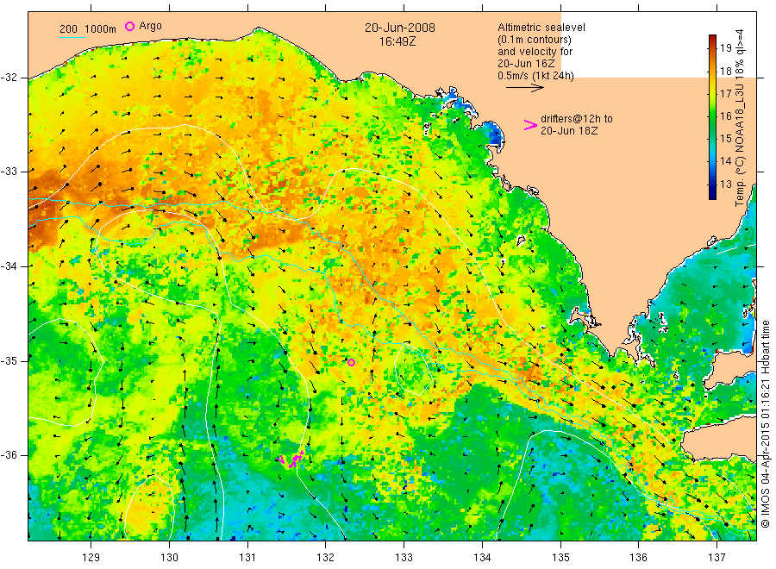Click the '200 1000m' legend text
Viewport: 776px width, 569px height.
[x=88, y=29]
